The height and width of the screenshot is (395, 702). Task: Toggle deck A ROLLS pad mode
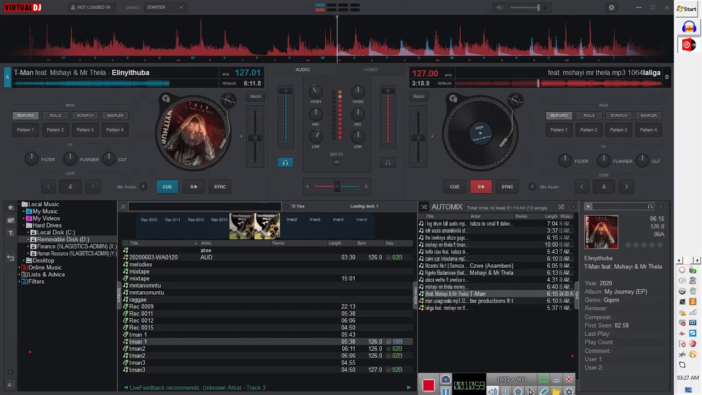[x=55, y=116]
